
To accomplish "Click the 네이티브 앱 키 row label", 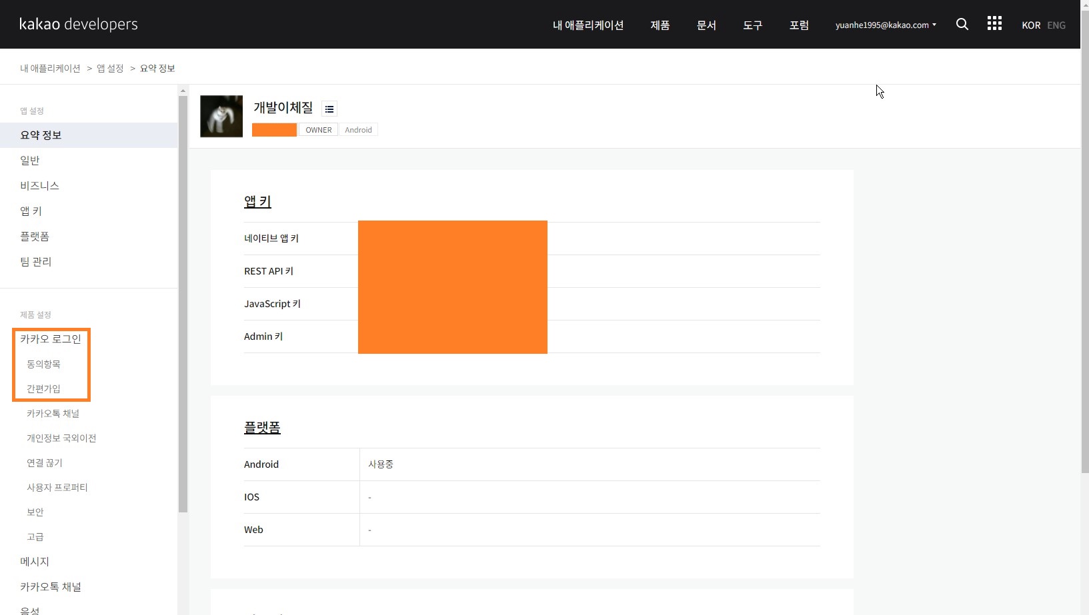I will pyautogui.click(x=271, y=239).
